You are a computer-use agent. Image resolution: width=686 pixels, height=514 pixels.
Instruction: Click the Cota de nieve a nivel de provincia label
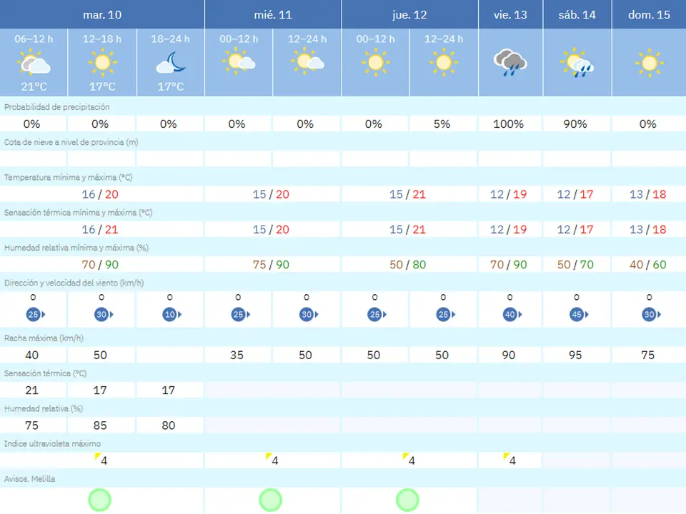[71, 142]
